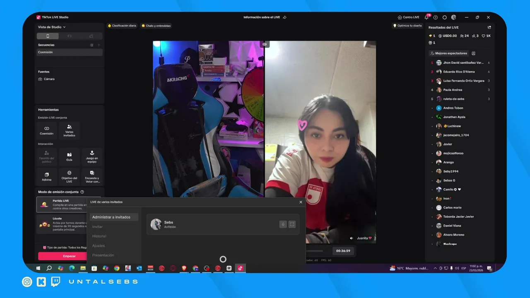The image size is (530, 298).
Task: Open the Objetivo del LIVE tool
Action: (x=69, y=176)
